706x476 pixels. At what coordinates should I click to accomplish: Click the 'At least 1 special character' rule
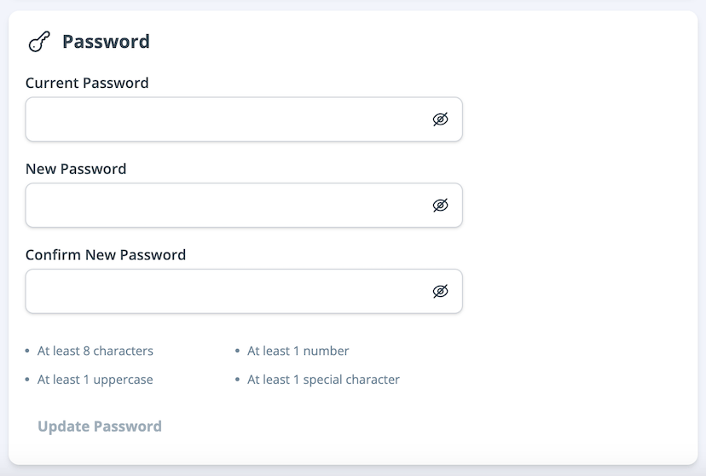[x=323, y=380]
